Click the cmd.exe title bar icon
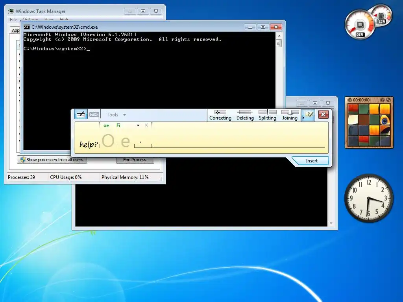 pyautogui.click(x=26, y=27)
